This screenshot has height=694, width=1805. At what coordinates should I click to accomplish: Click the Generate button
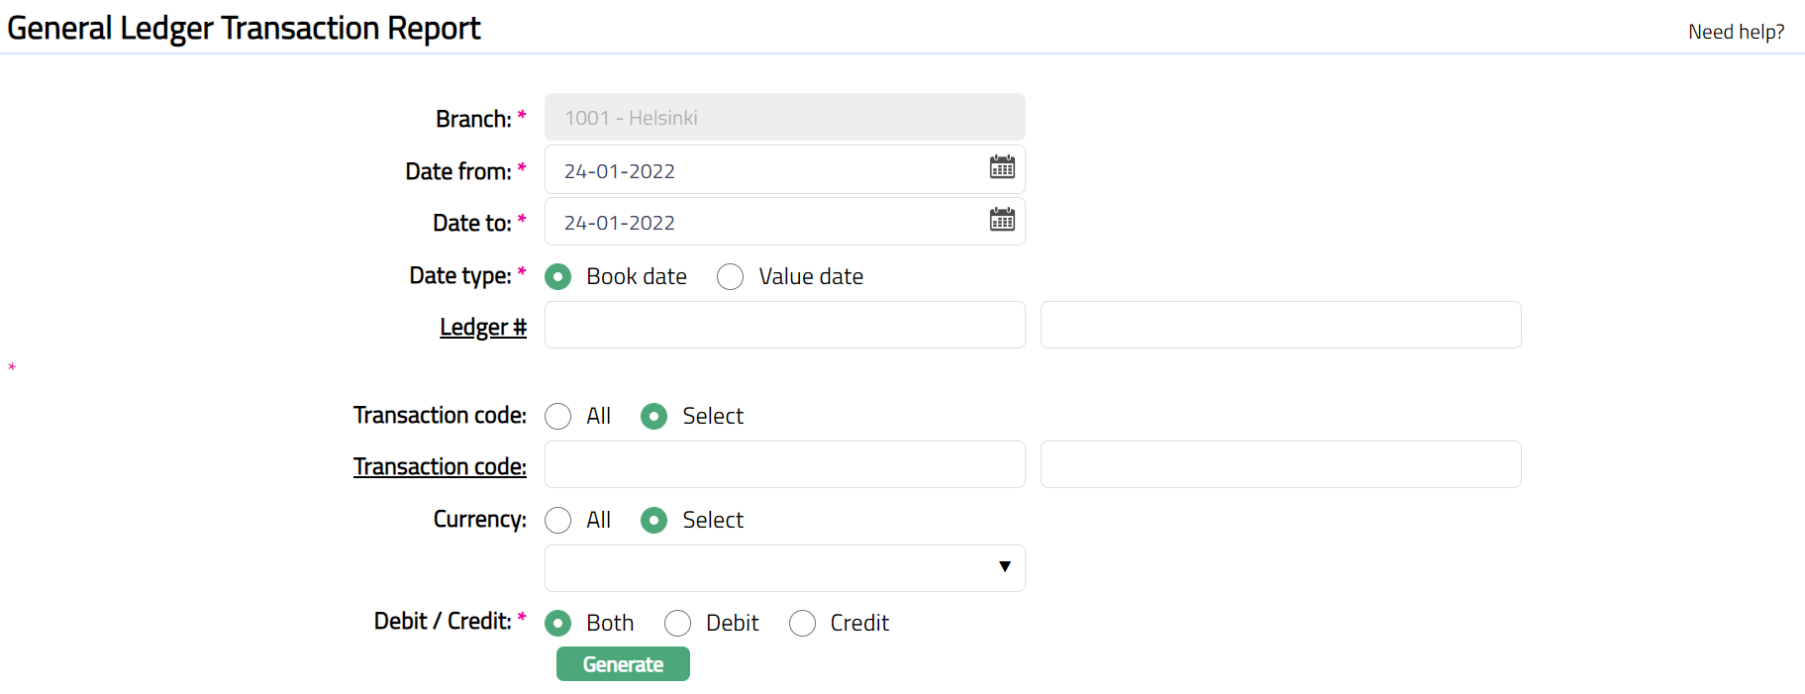point(623,664)
